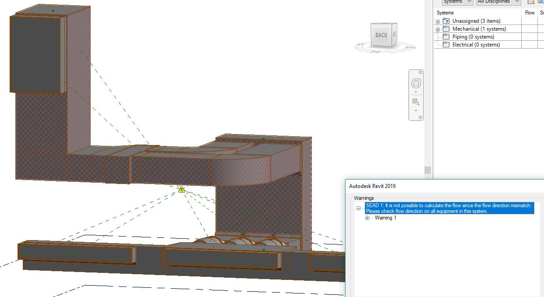Open the Systems view dropdown
The width and height of the screenshot is (544, 297).
coord(457,2)
